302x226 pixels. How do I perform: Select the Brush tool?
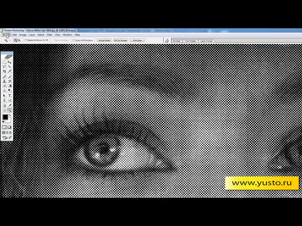[x=9, y=77]
